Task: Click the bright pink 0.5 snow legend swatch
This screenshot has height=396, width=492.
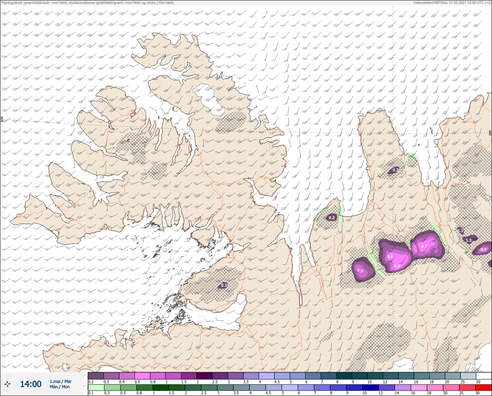Action: click(142, 376)
